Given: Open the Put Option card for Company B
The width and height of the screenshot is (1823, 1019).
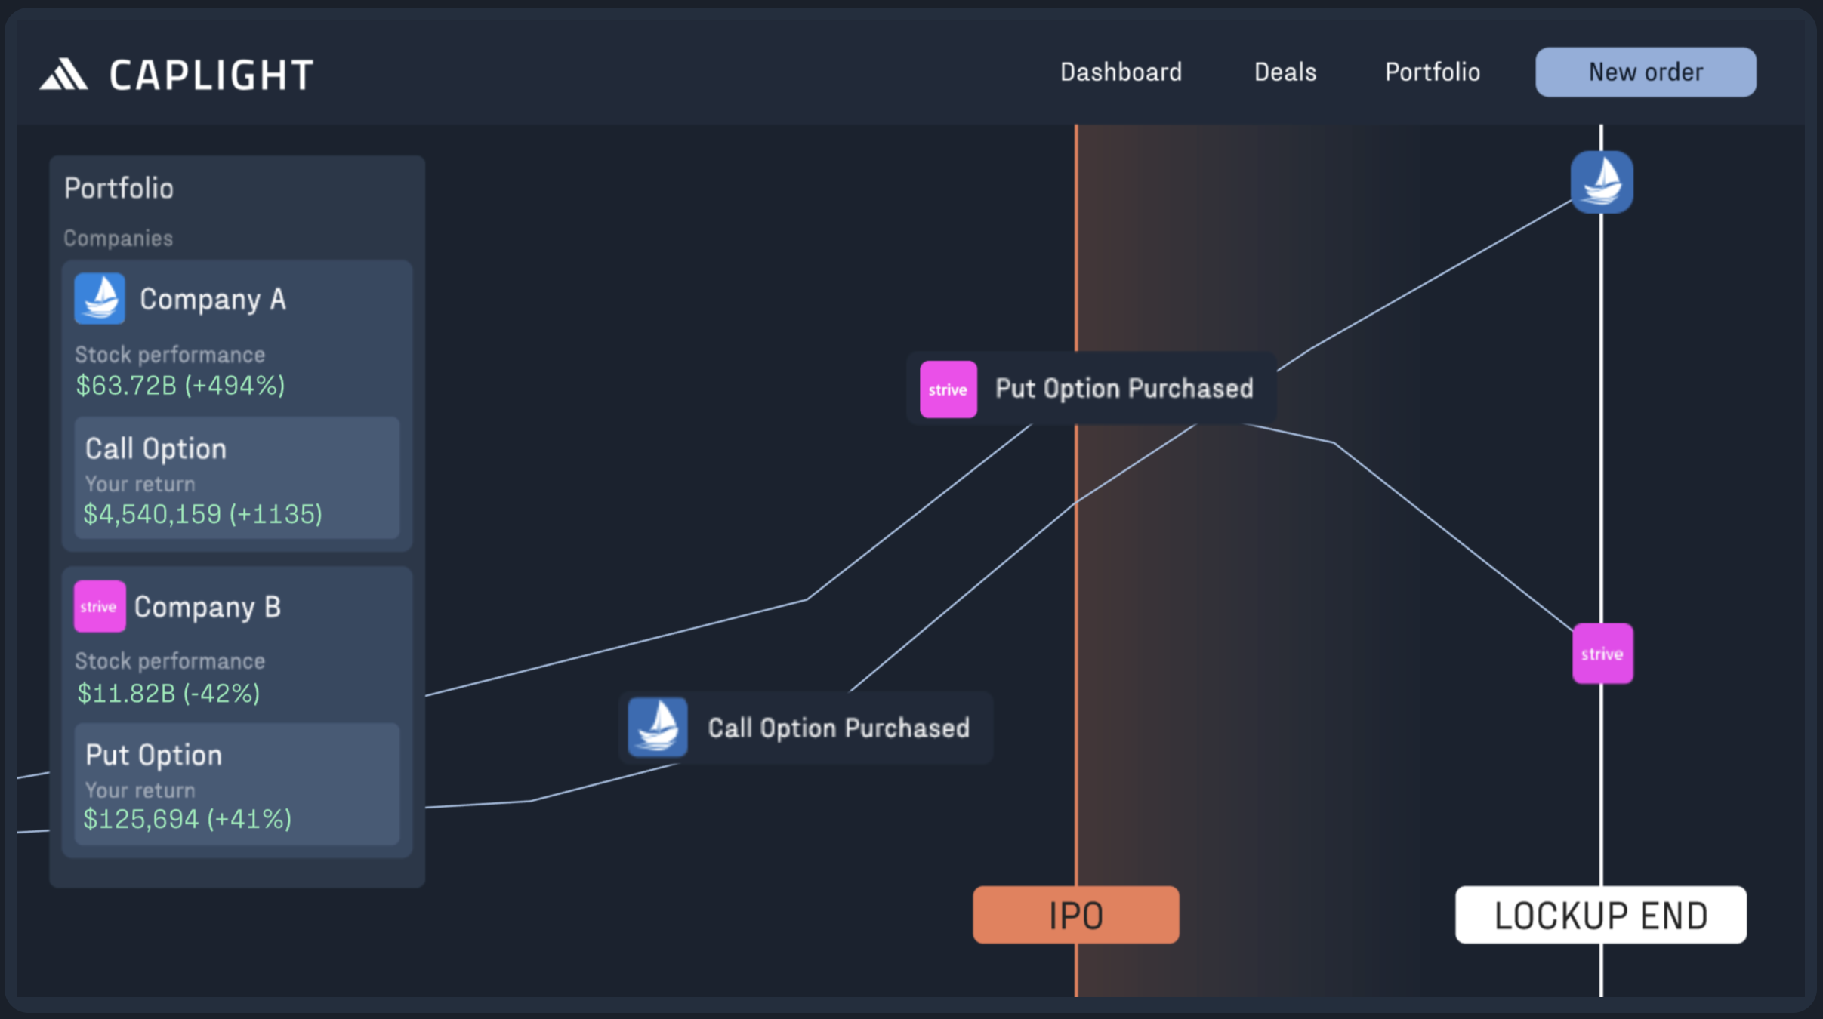Looking at the screenshot, I should point(237,784).
